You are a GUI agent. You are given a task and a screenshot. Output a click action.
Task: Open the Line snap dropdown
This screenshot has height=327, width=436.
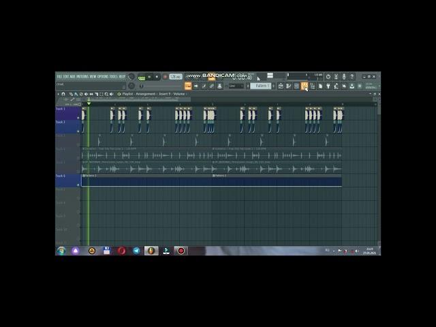click(x=236, y=86)
